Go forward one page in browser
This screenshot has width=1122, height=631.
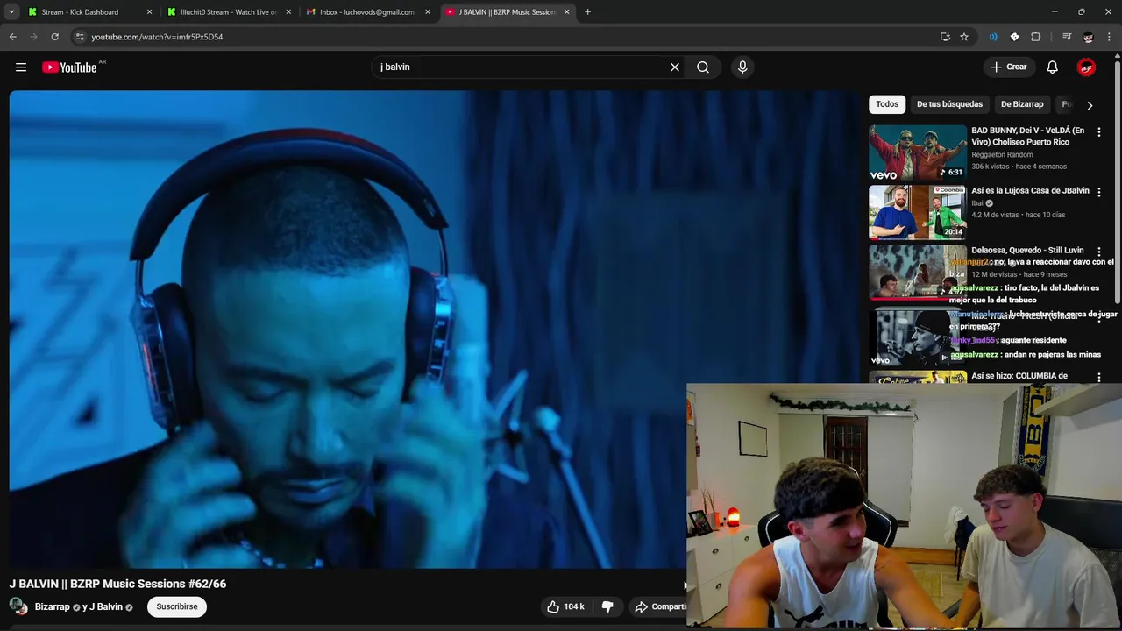(33, 37)
